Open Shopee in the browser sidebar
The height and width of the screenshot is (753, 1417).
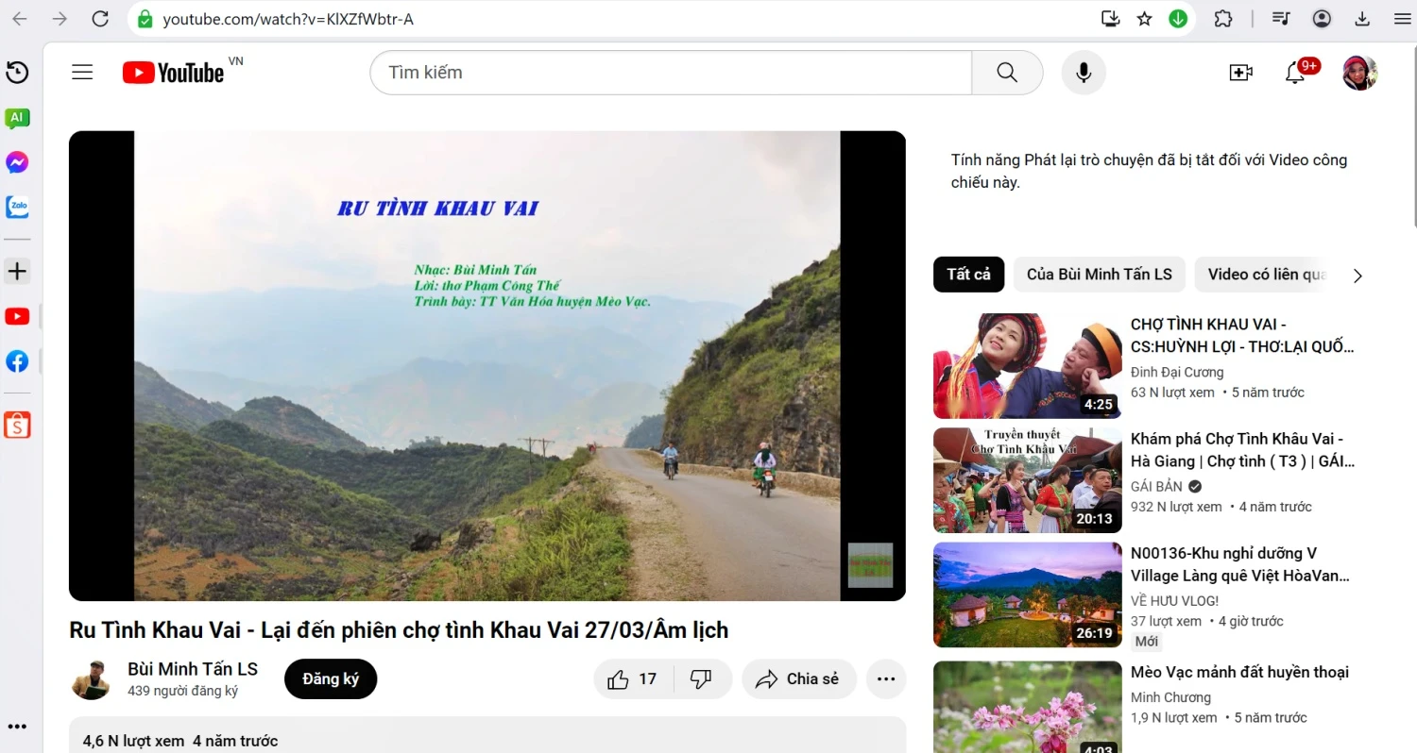(17, 426)
